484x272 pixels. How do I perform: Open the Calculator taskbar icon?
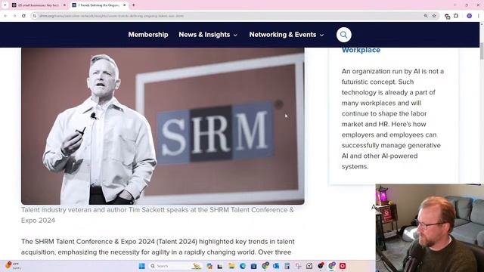287,266
